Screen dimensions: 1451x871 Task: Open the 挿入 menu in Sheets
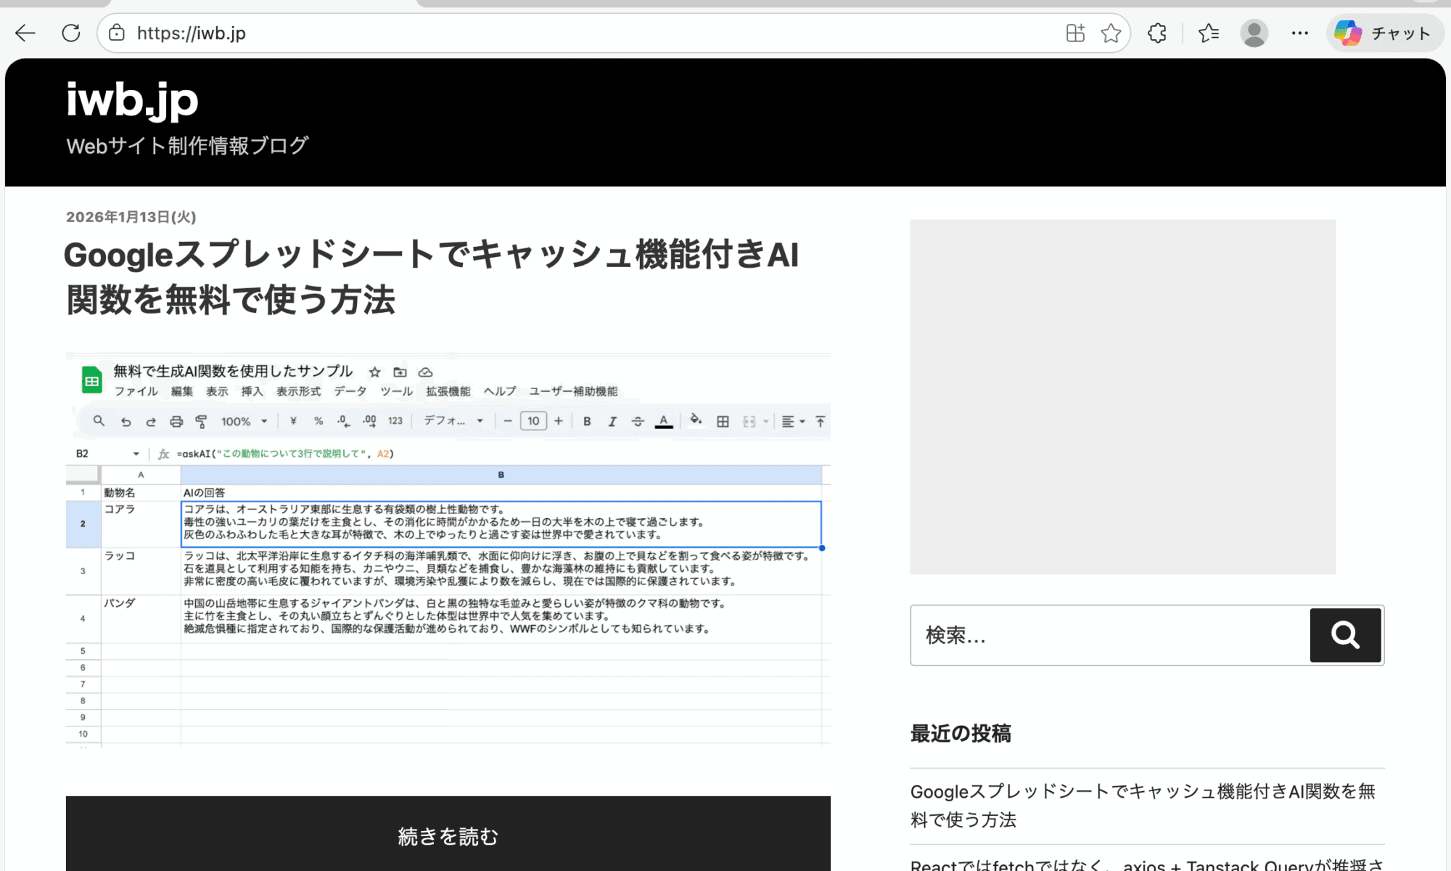[251, 391]
